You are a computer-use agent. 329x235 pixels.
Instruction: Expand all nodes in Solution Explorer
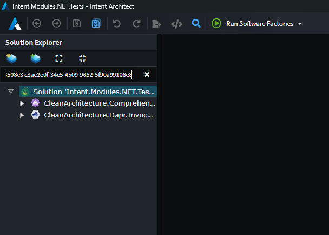tap(59, 58)
